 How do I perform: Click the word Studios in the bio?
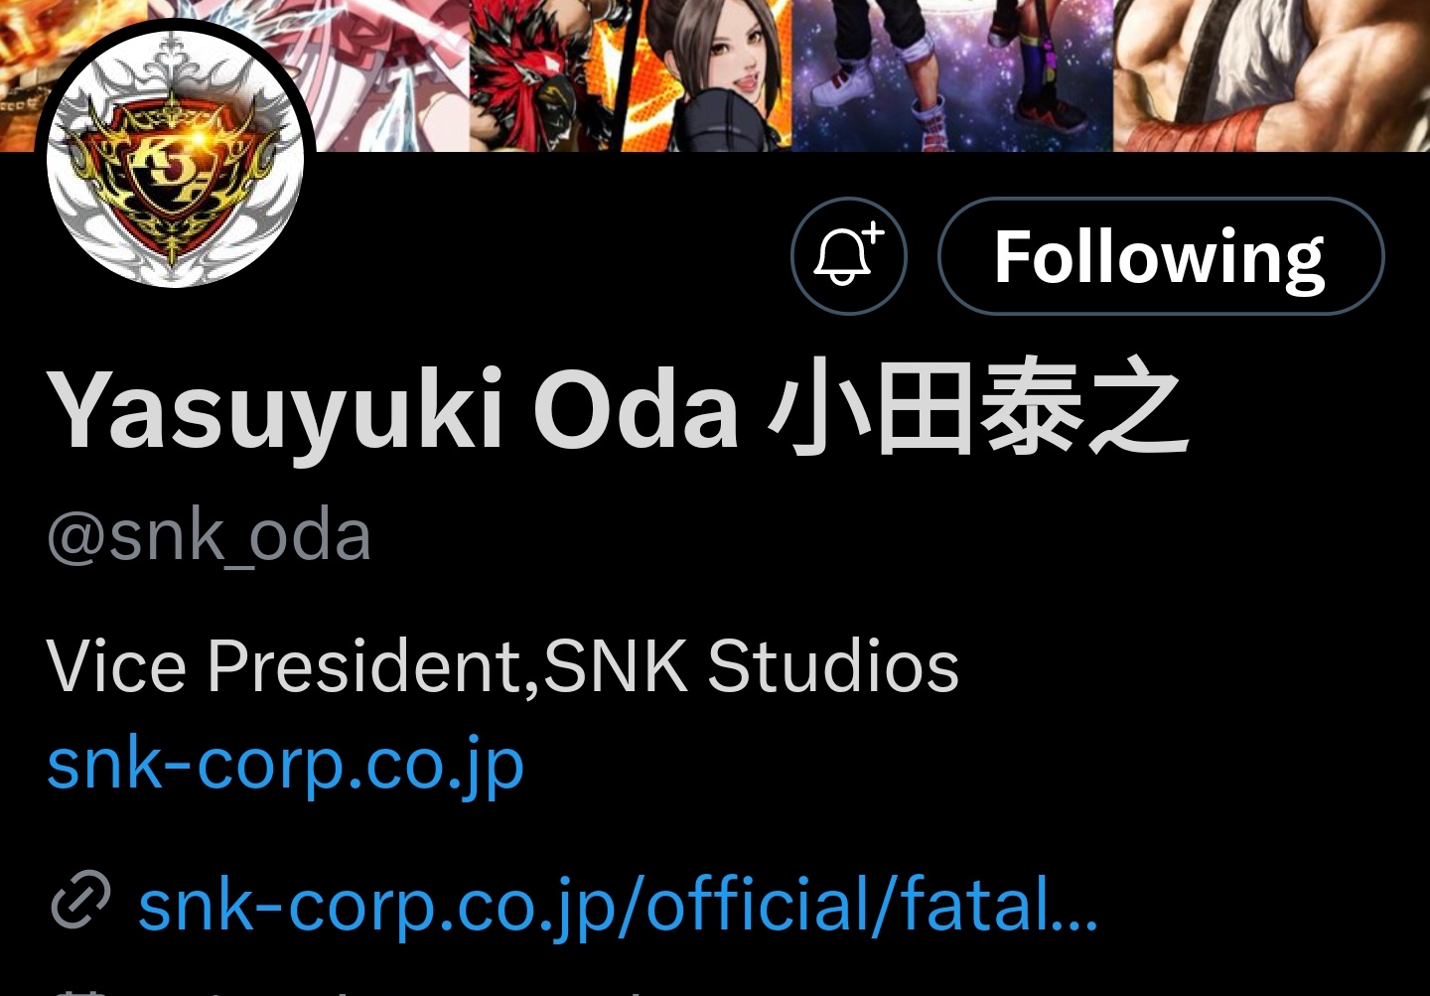(x=833, y=664)
